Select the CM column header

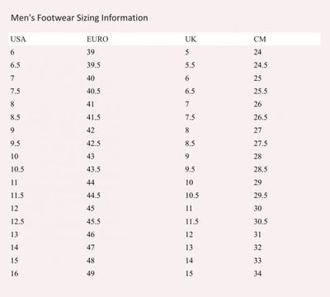pyautogui.click(x=260, y=40)
